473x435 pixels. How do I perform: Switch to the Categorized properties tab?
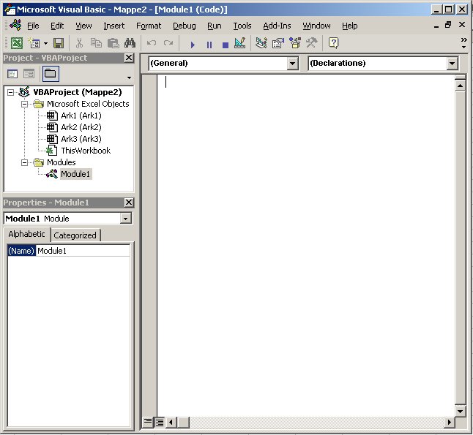tap(75, 235)
